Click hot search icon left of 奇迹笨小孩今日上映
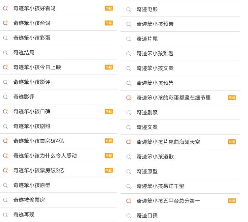Screen dimensions: 248x222 5,67
